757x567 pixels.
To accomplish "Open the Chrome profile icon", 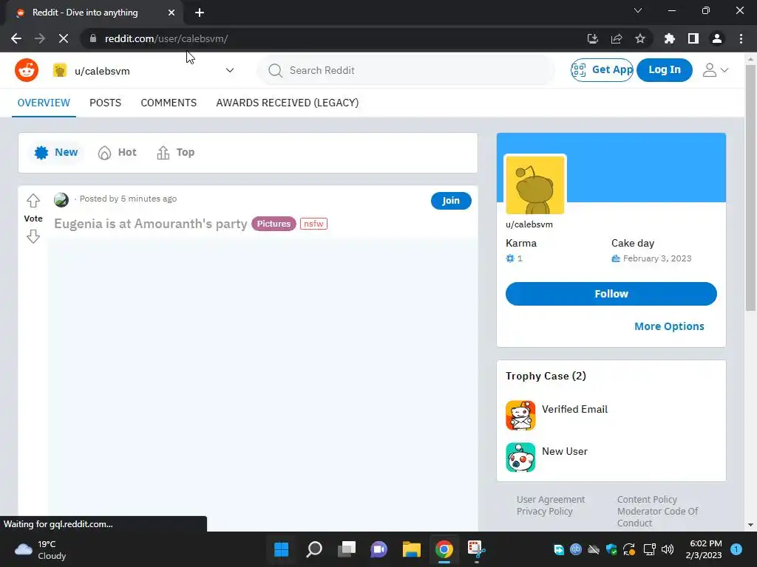I will (717, 38).
